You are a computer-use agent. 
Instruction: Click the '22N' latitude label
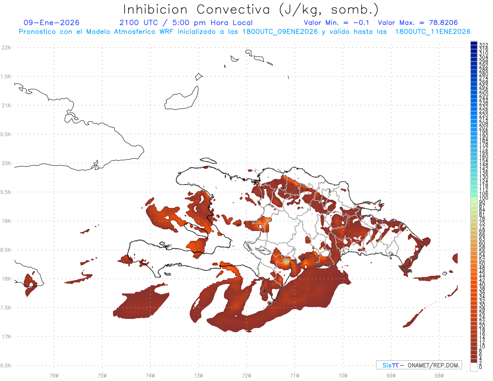[6, 48]
